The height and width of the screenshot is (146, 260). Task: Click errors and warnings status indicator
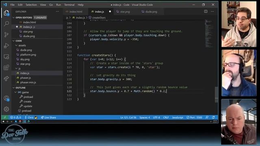[x=15, y=117]
